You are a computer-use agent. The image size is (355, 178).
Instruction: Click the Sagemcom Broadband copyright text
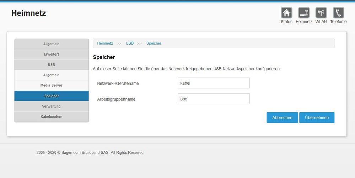pos(90,153)
